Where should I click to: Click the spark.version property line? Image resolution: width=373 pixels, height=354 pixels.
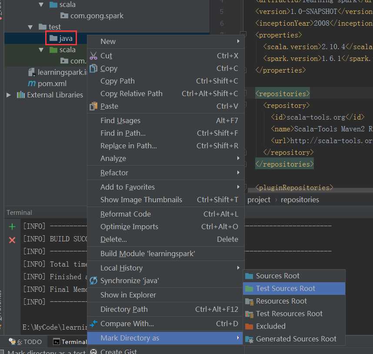[x=316, y=59]
